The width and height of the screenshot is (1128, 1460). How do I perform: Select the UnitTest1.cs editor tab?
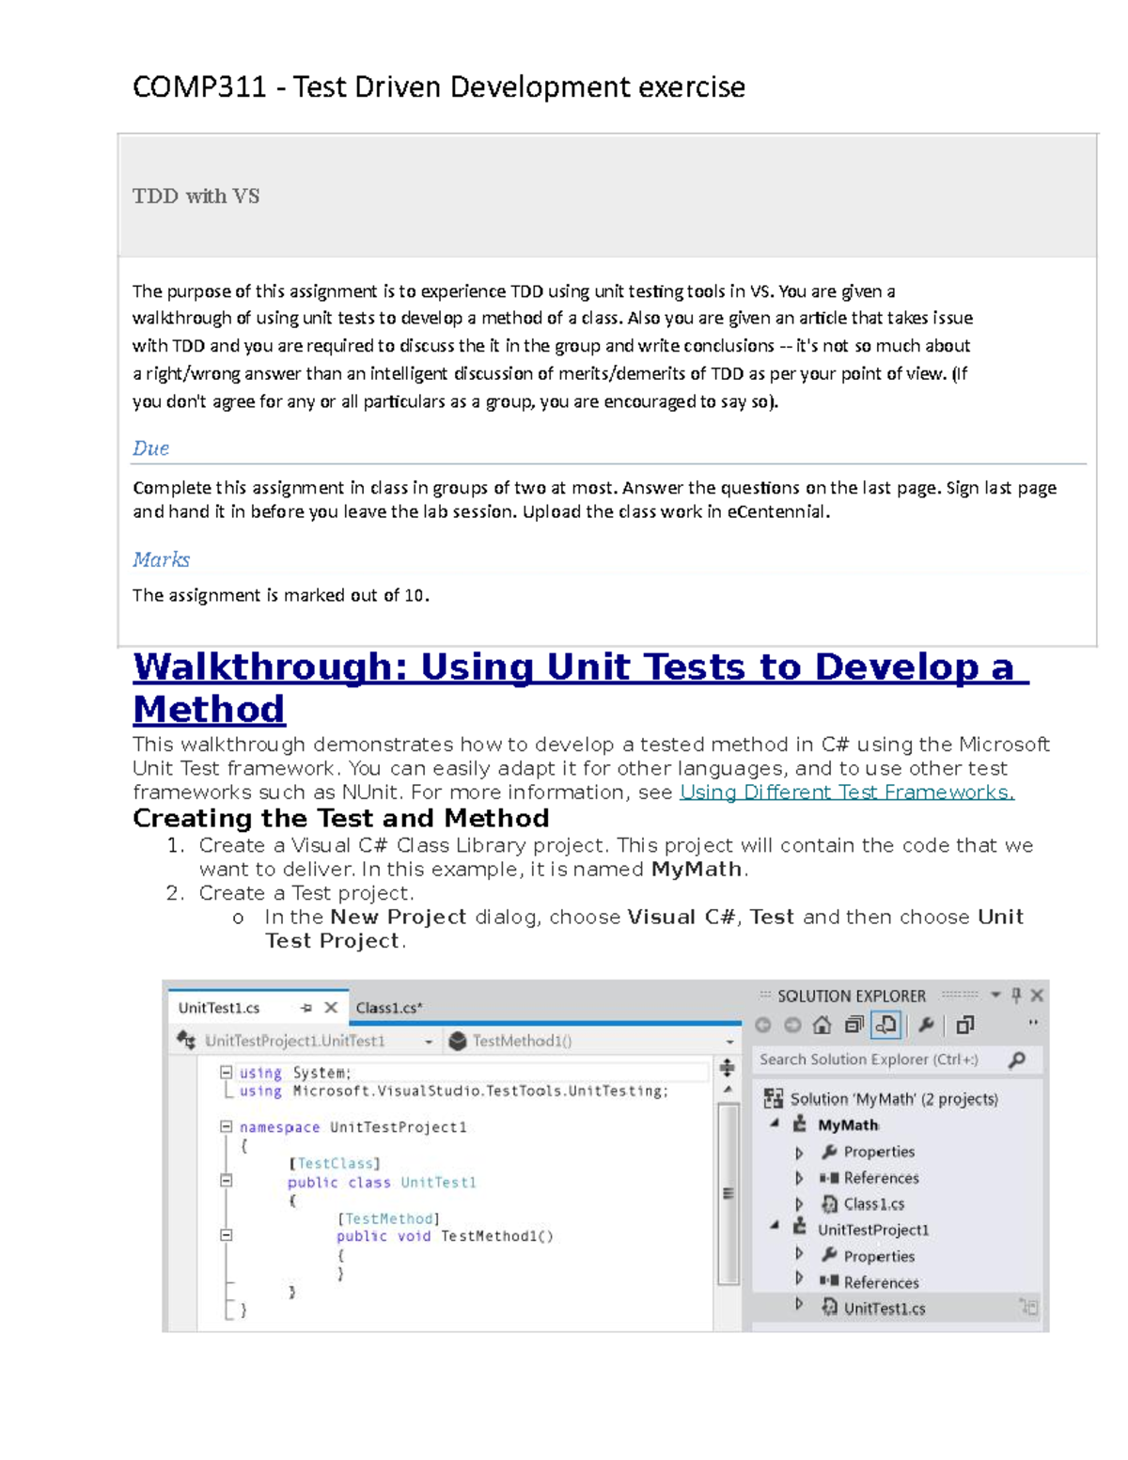(x=218, y=1007)
